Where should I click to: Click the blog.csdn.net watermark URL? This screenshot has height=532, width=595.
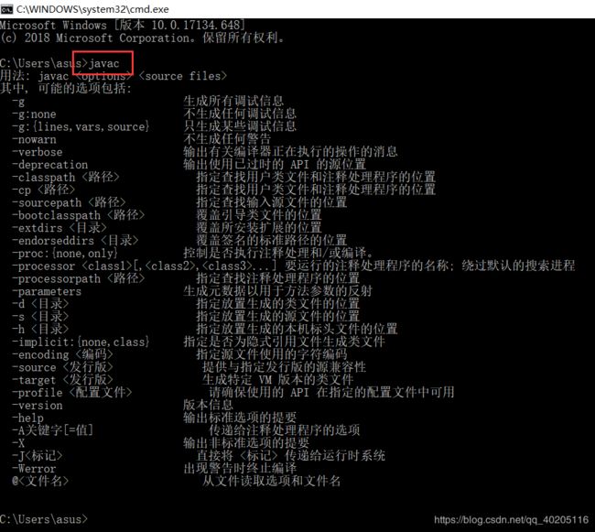(511, 519)
